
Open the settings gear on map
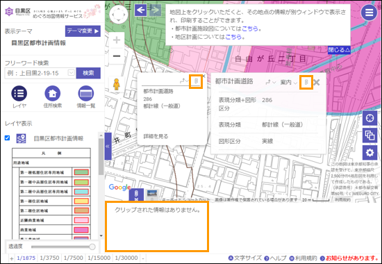pyautogui.click(x=369, y=153)
